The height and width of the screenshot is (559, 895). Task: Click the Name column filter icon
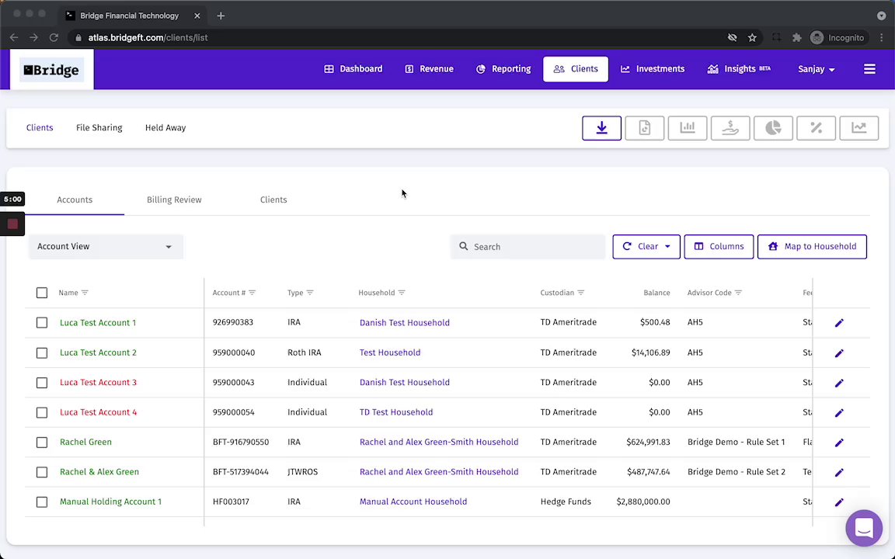coord(85,293)
